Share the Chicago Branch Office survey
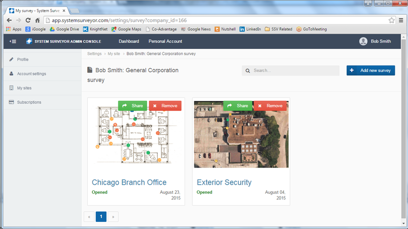 tap(133, 106)
